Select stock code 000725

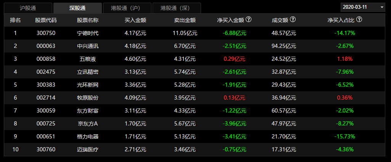[x=46, y=124]
